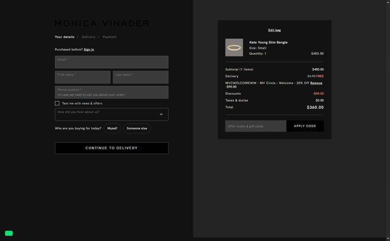Image resolution: width=390 pixels, height=241 pixels.
Task: Click the Quantity: 1 text
Action: [257, 54]
